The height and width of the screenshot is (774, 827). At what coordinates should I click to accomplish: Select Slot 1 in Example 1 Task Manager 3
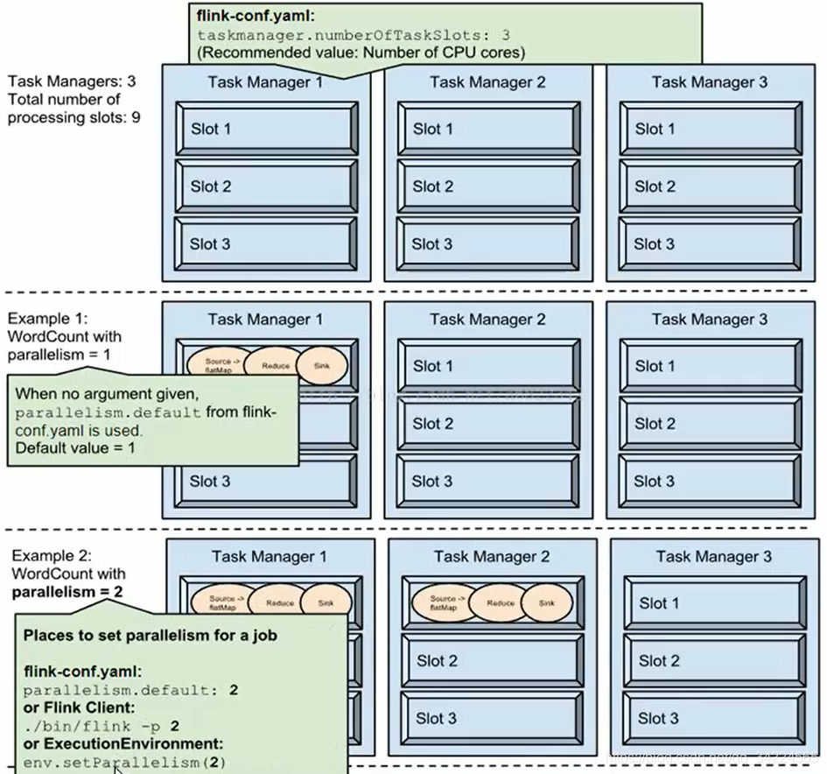(x=711, y=366)
